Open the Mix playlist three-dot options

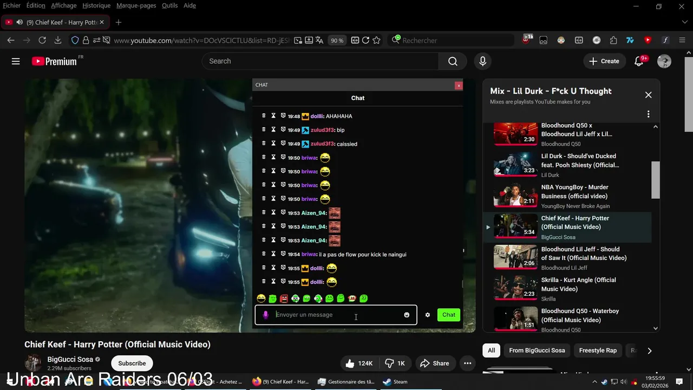648,114
